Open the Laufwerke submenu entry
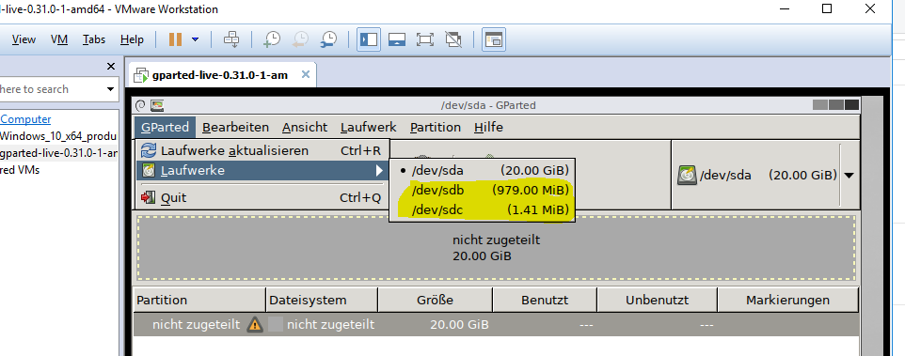The height and width of the screenshot is (356, 905). pos(262,171)
